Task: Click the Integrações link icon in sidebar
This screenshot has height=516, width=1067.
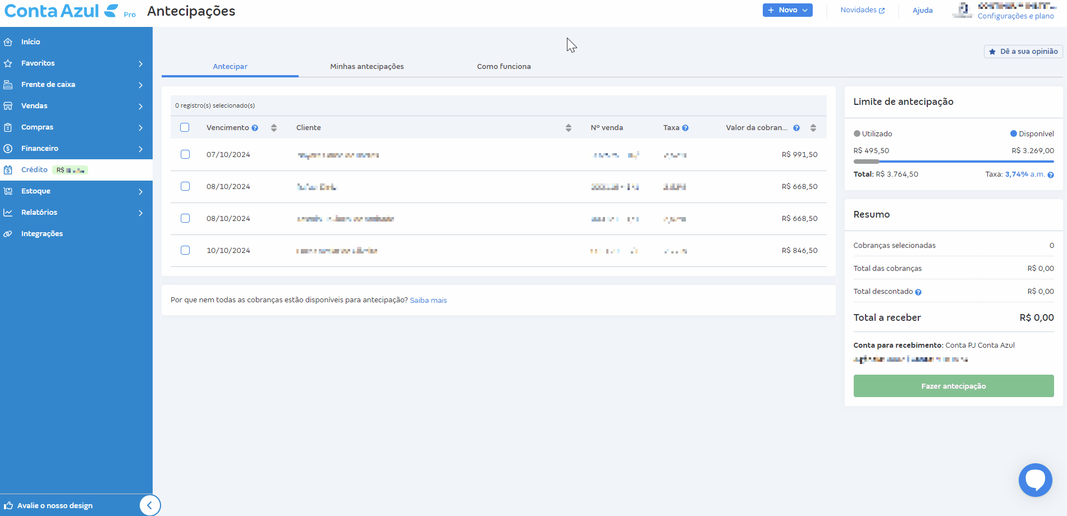Action: [8, 234]
